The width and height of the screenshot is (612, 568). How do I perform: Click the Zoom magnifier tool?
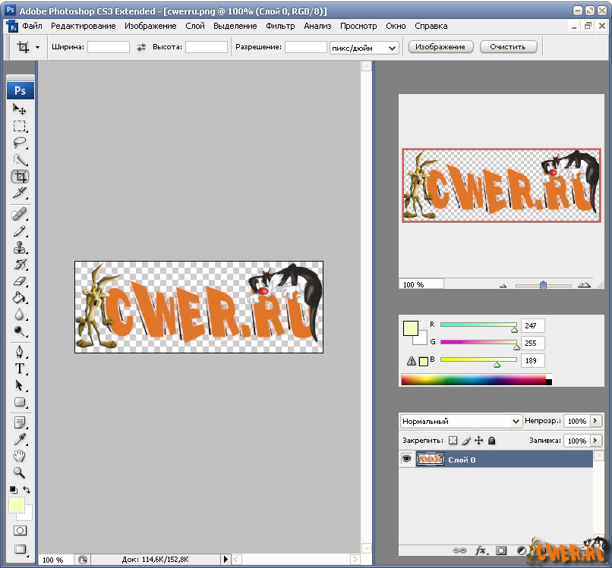(x=20, y=472)
